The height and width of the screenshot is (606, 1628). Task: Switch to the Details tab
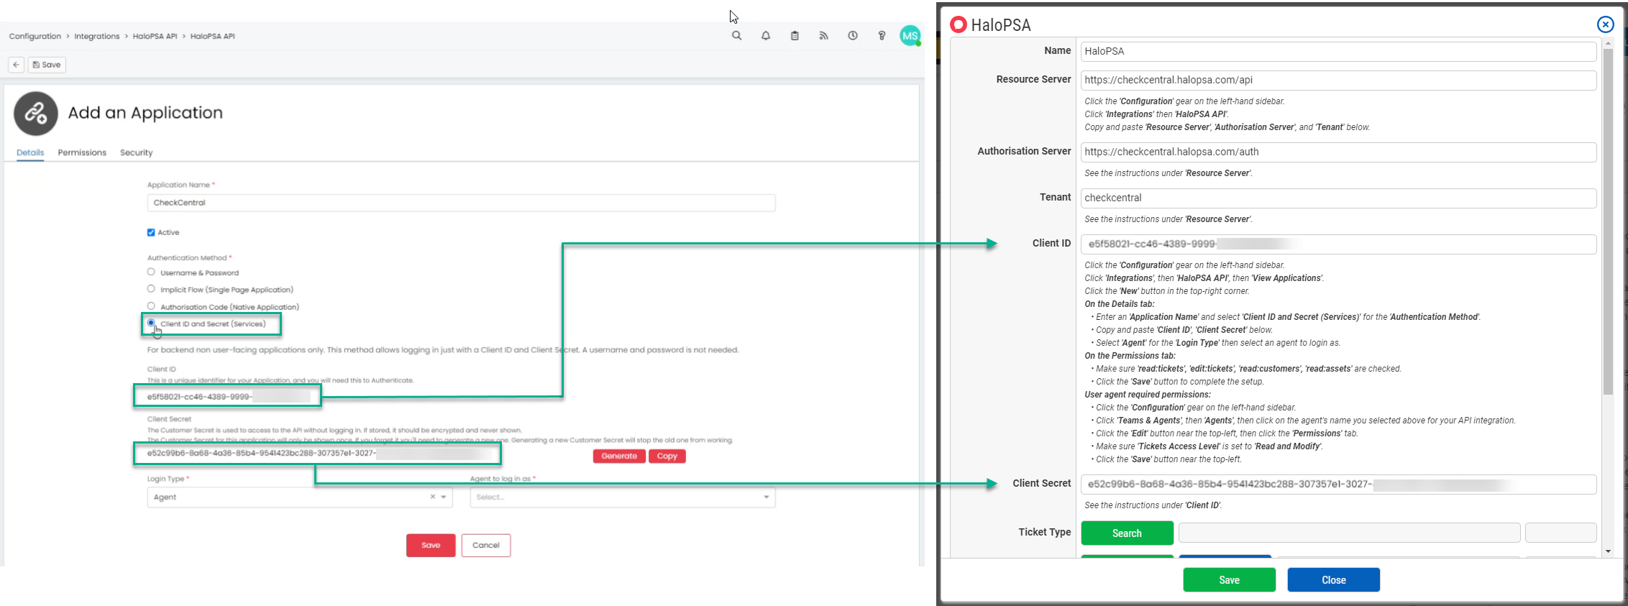[30, 152]
